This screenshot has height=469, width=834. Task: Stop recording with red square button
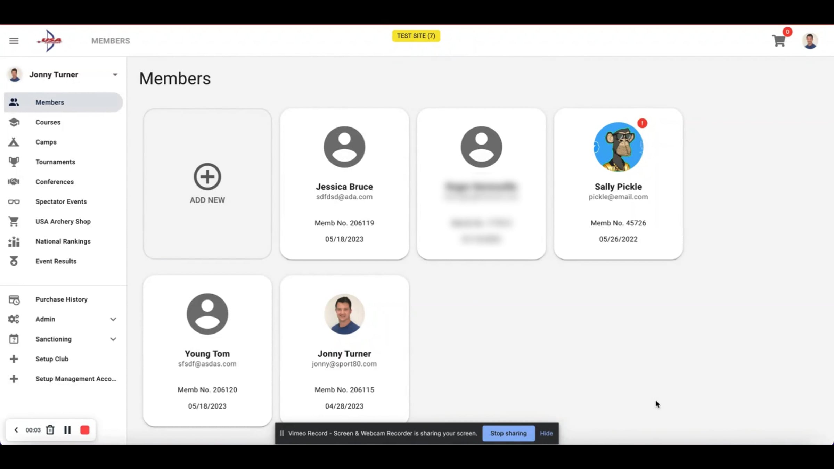coord(85,430)
